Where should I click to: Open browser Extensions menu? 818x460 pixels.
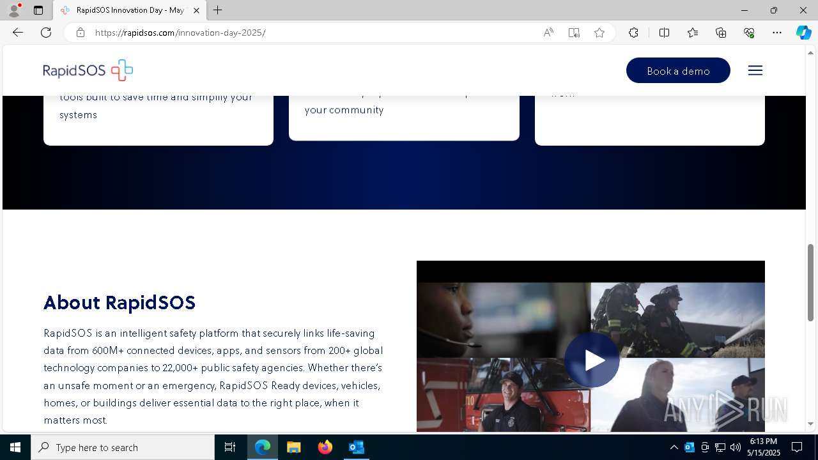pyautogui.click(x=633, y=33)
